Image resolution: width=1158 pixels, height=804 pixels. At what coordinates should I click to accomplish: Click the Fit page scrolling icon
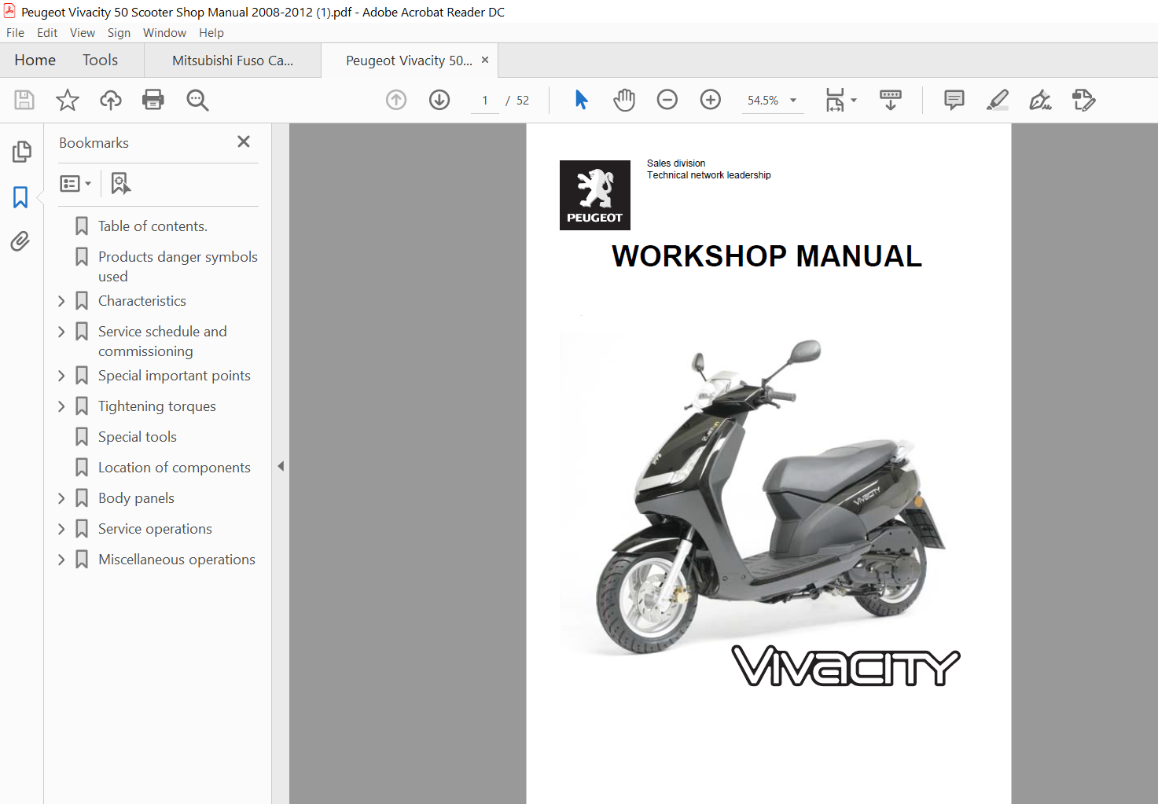coord(835,100)
